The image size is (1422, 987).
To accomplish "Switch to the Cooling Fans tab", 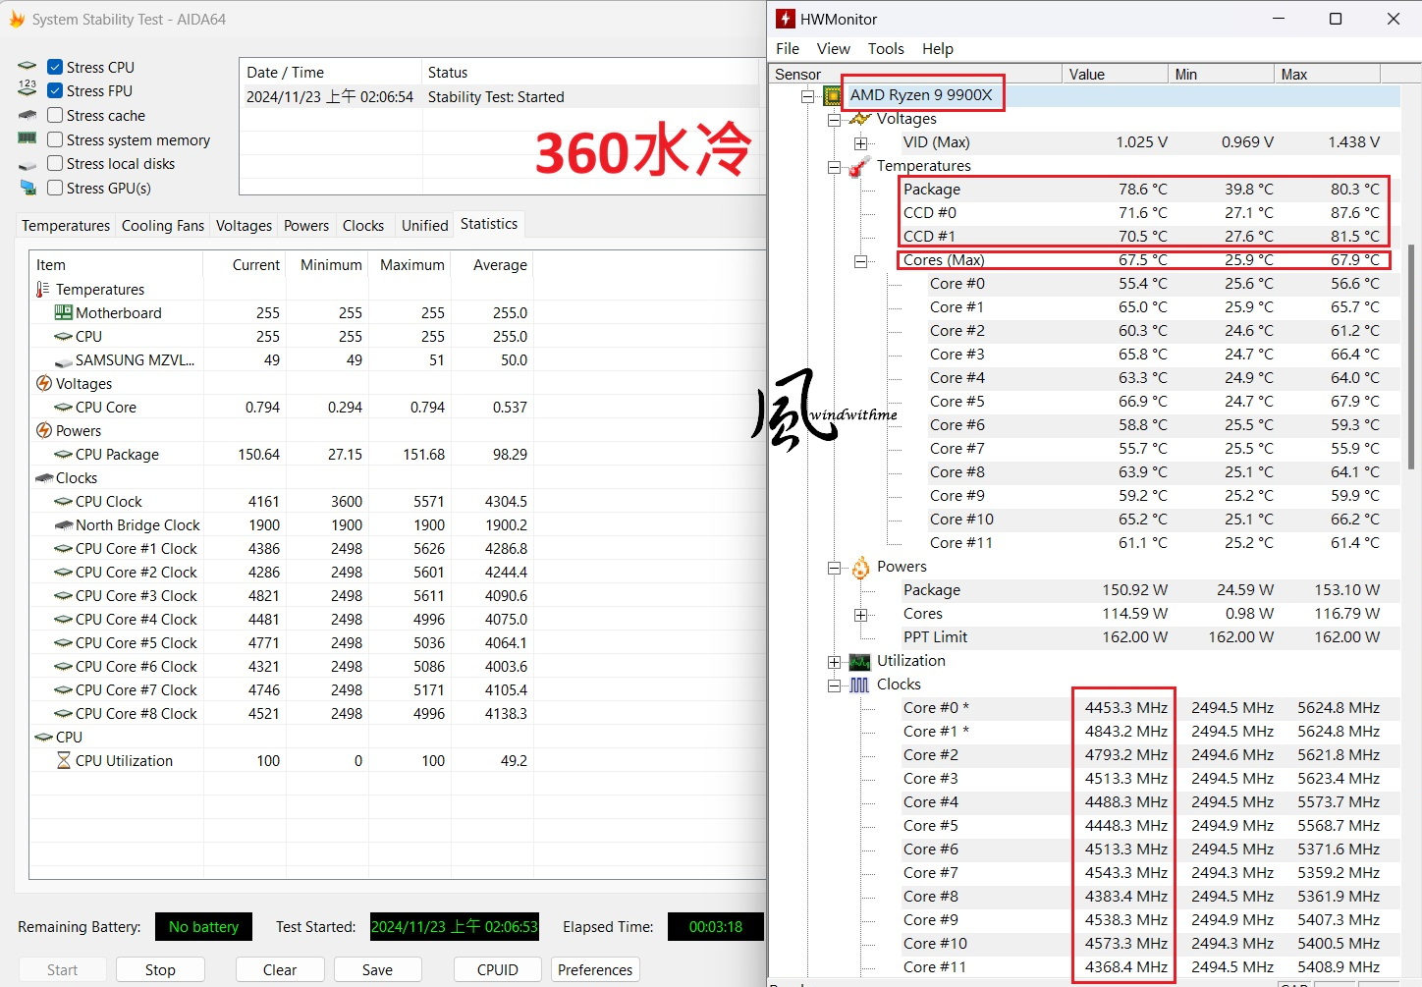I will [163, 226].
